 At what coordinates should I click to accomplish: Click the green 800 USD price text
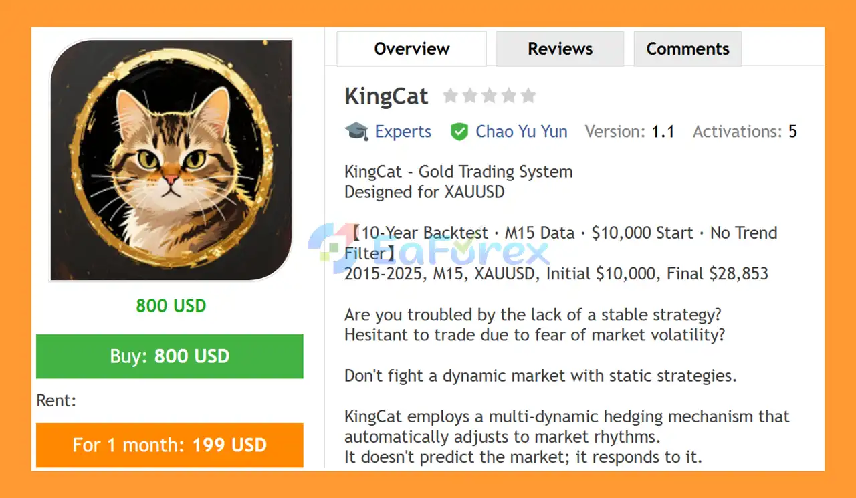[171, 306]
